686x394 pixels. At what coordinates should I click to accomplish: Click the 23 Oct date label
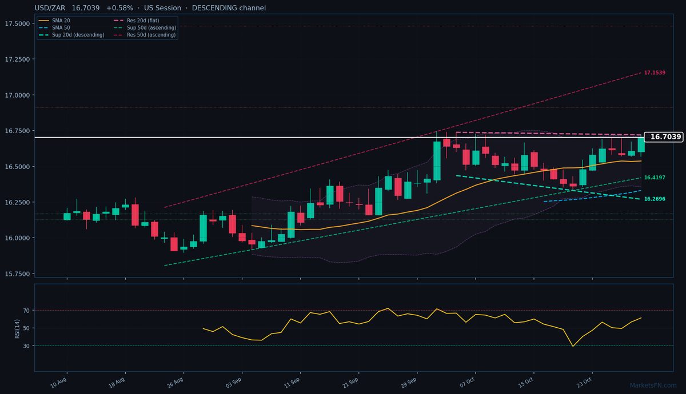(584, 382)
